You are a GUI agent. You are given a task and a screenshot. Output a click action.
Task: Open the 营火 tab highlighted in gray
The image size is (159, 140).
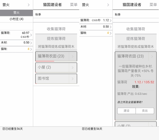click(x=16, y=13)
